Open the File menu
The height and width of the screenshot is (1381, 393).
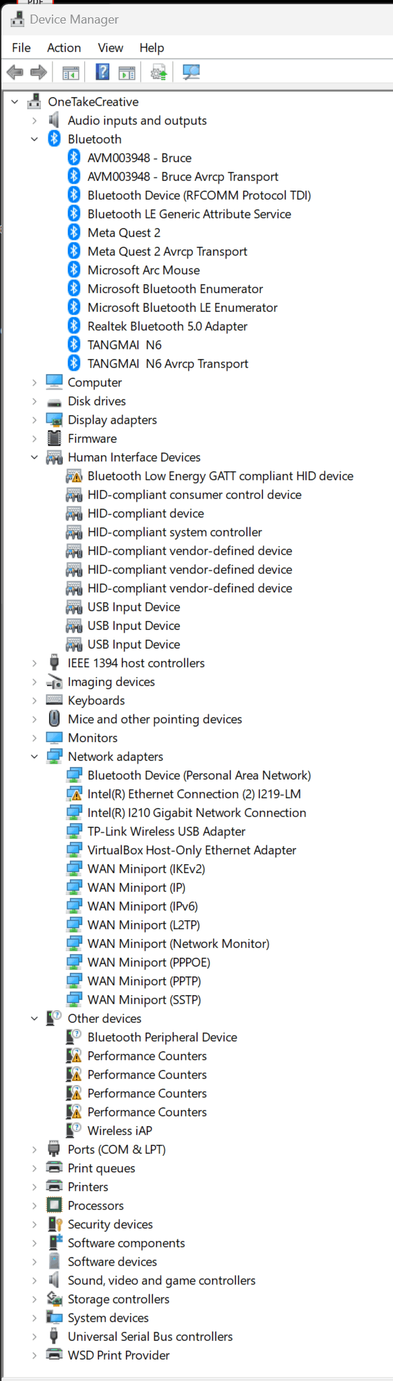(21, 48)
